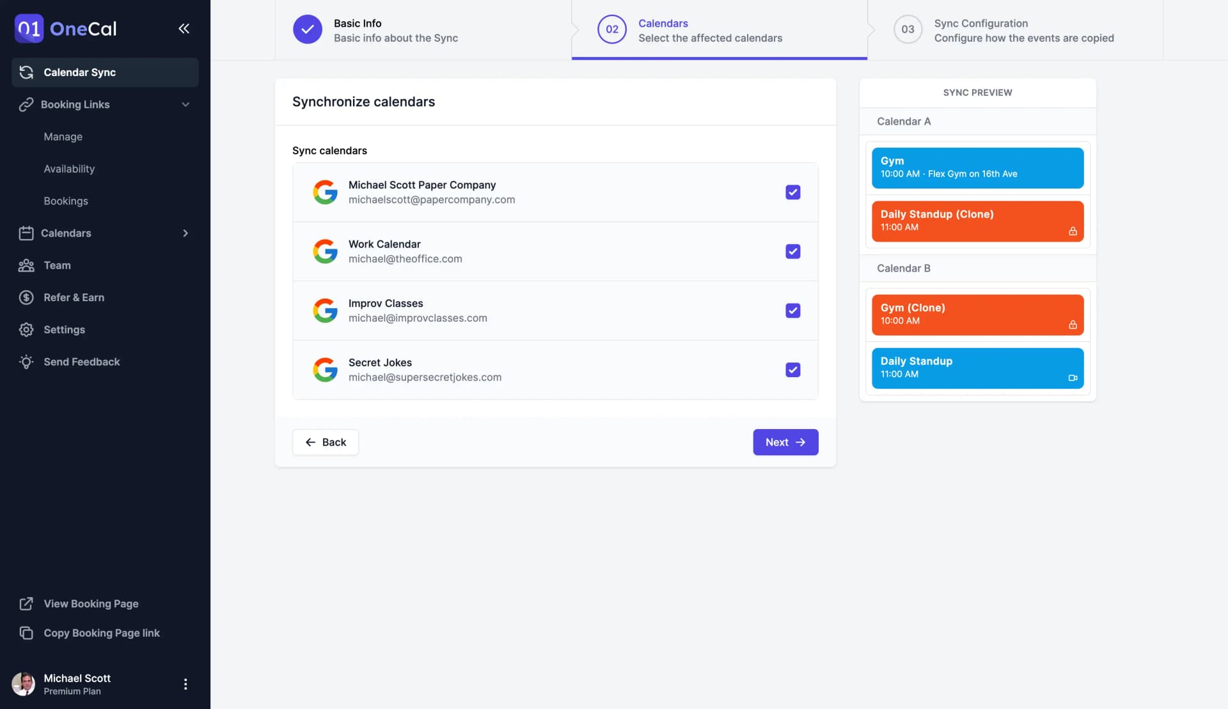This screenshot has width=1228, height=709.
Task: Toggle Work Calendar checkbox off
Action: click(792, 251)
